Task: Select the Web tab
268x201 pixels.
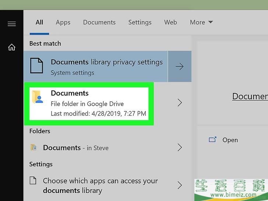Action: pyautogui.click(x=170, y=22)
